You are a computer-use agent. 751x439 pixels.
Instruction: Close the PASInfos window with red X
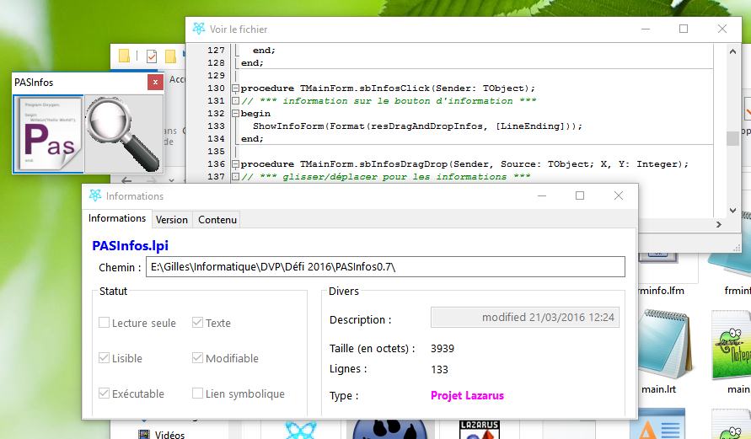154,82
